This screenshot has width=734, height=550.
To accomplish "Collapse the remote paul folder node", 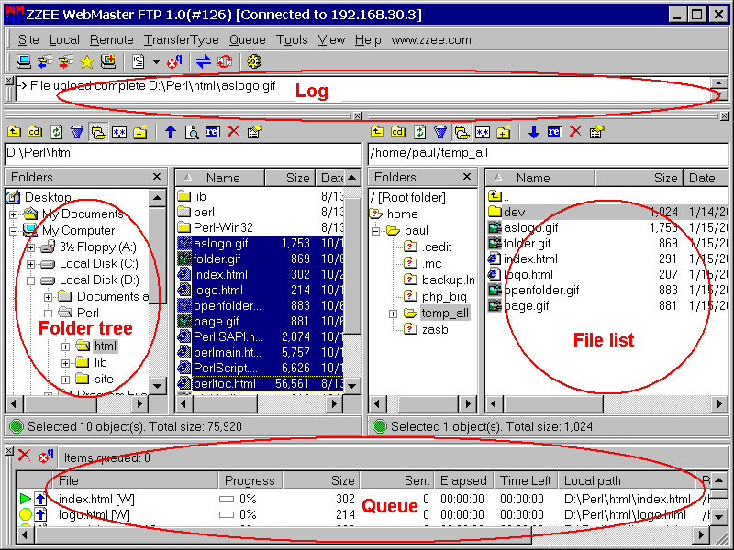I will (375, 231).
